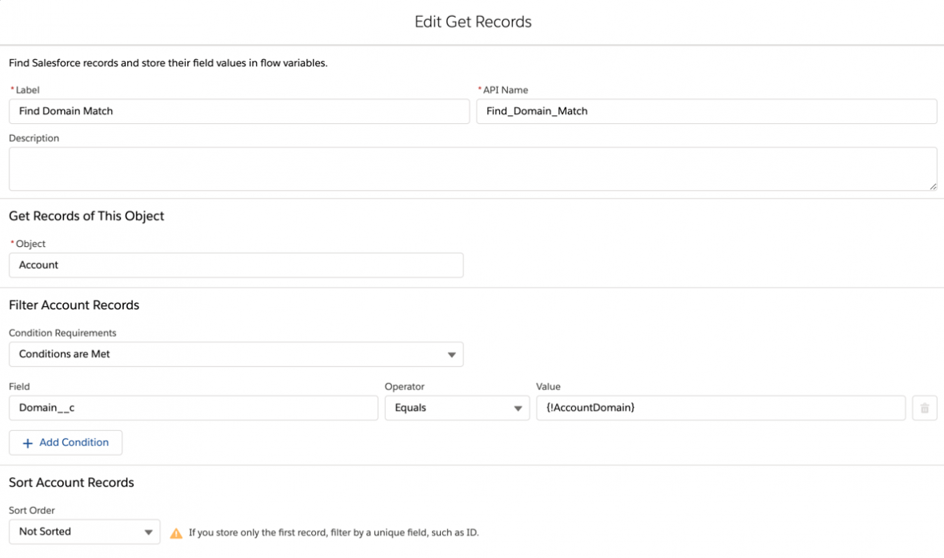The height and width of the screenshot is (558, 944).
Task: Click the Edit Get Records dialog header
Action: tap(472, 22)
